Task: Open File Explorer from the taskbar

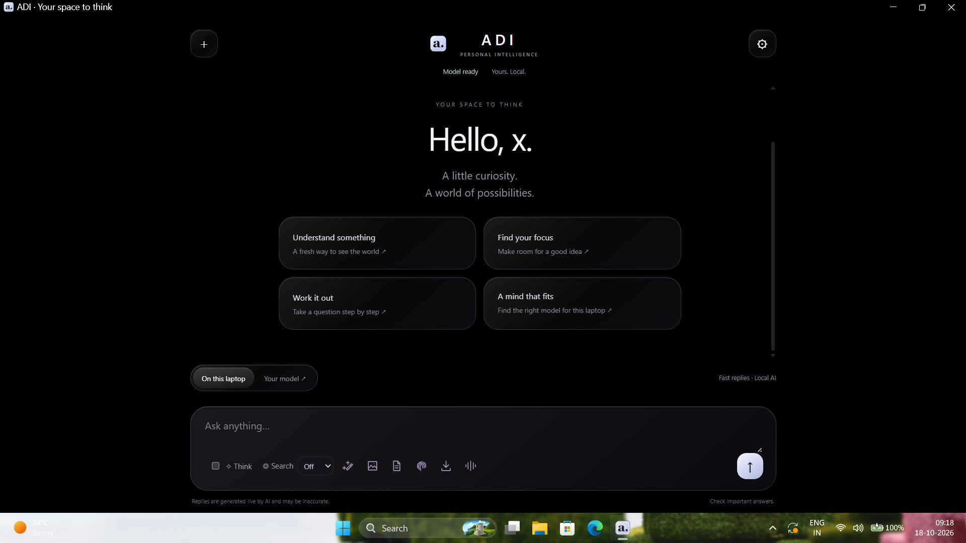Action: point(540,528)
